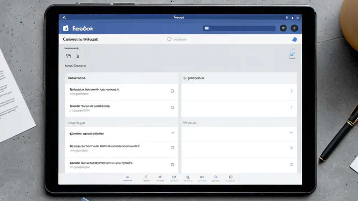This screenshot has height=201, width=358.
Task: Tick the checkbox in the left panel's second-to-last row
Action: click(x=172, y=148)
